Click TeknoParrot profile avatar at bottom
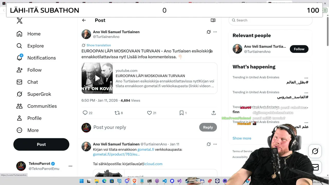This screenshot has width=329, height=185. point(21,166)
